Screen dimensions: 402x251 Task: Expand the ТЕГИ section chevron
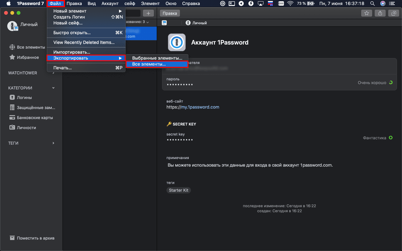[x=53, y=143]
